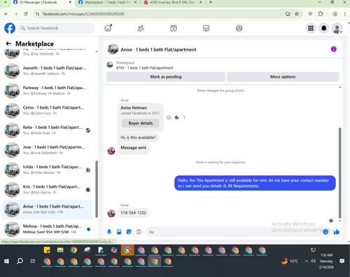The width and height of the screenshot is (350, 277).
Task: Open the account profile picture menu
Action: point(337,28)
